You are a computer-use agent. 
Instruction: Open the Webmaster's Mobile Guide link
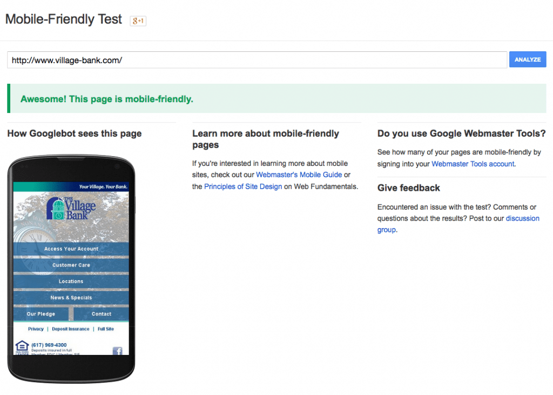299,175
